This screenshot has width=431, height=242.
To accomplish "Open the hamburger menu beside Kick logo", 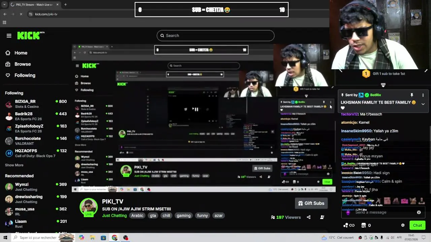I will (9, 36).
